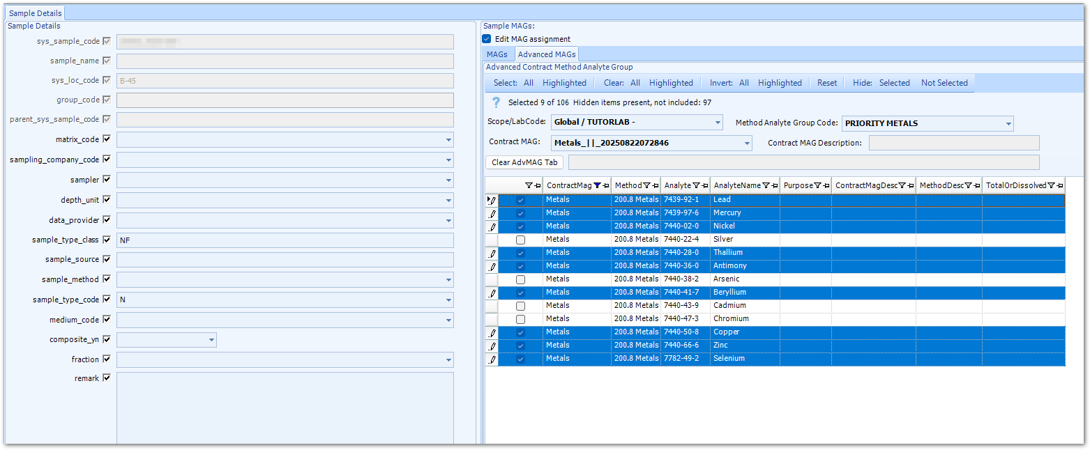Click the active filter icon on ContractMag column
The width and height of the screenshot is (1090, 450).
(596, 185)
